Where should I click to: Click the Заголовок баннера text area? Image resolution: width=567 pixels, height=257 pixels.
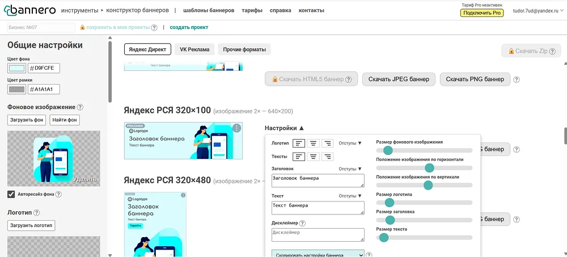tap(318, 180)
